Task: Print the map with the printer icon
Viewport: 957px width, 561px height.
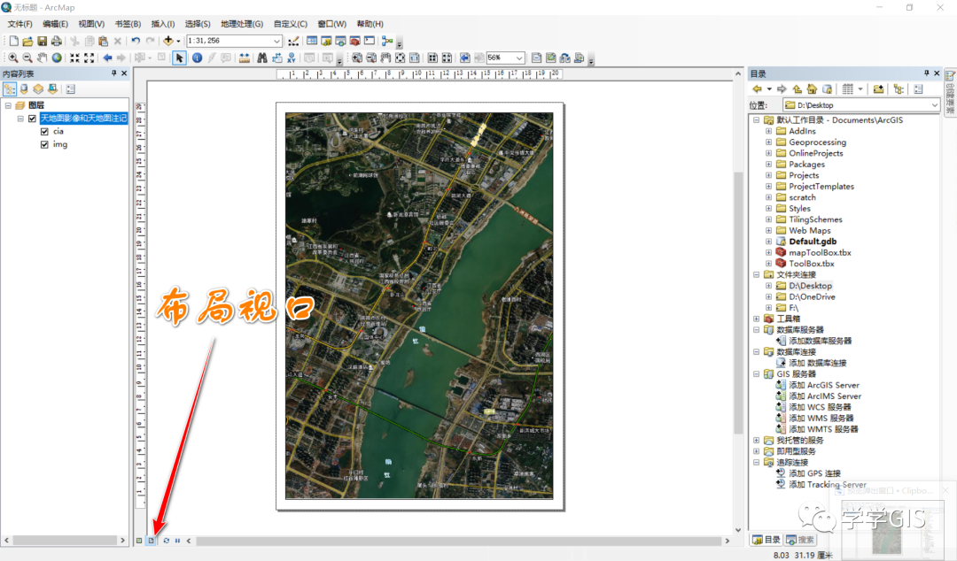Action: coord(56,41)
